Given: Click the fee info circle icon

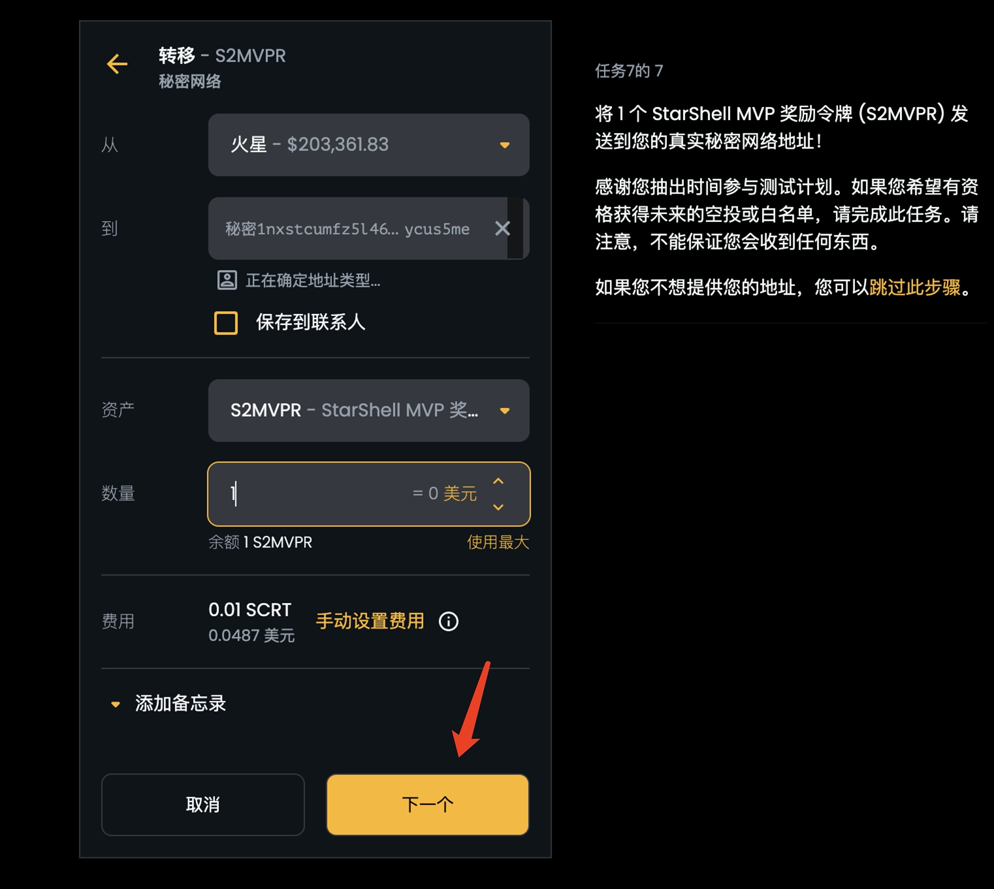Looking at the screenshot, I should click(x=449, y=621).
